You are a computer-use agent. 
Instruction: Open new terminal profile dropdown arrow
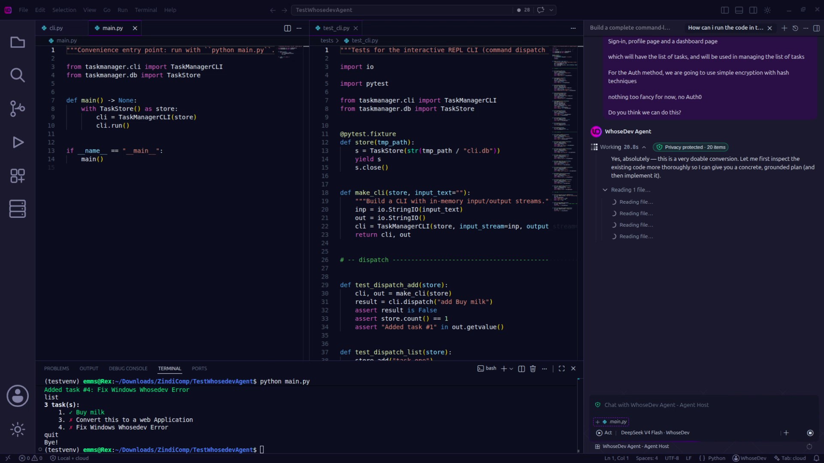point(511,369)
